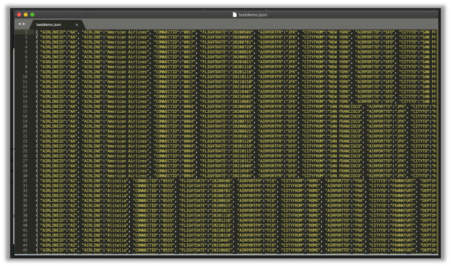
Task: Click "Alitalia" value on line 31
Action: 118,181
